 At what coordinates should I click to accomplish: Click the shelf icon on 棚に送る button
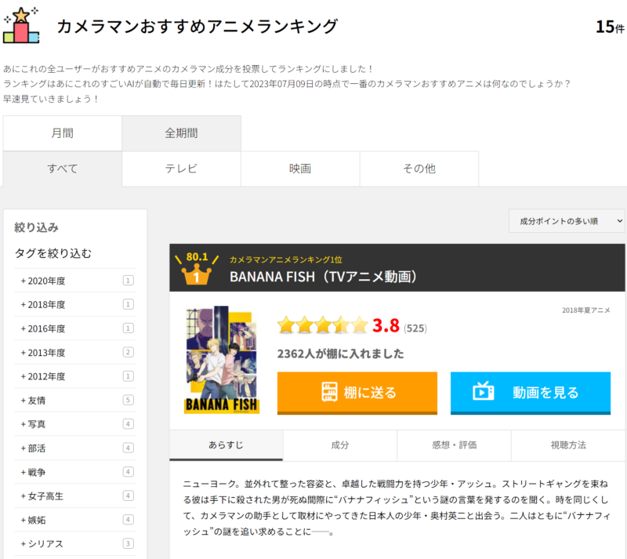(x=329, y=392)
